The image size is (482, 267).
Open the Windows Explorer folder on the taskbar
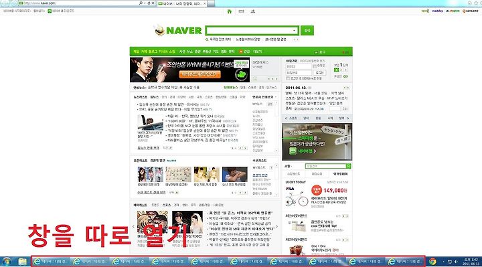click(x=23, y=262)
